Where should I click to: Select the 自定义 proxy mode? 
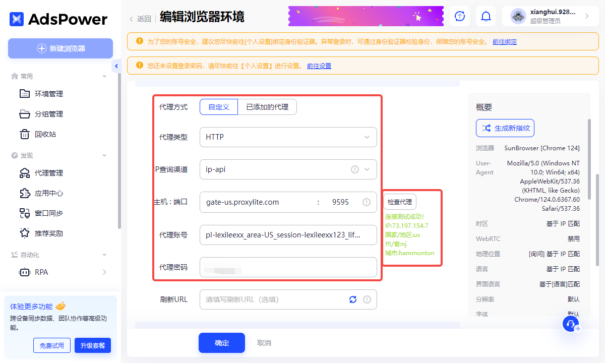(219, 107)
